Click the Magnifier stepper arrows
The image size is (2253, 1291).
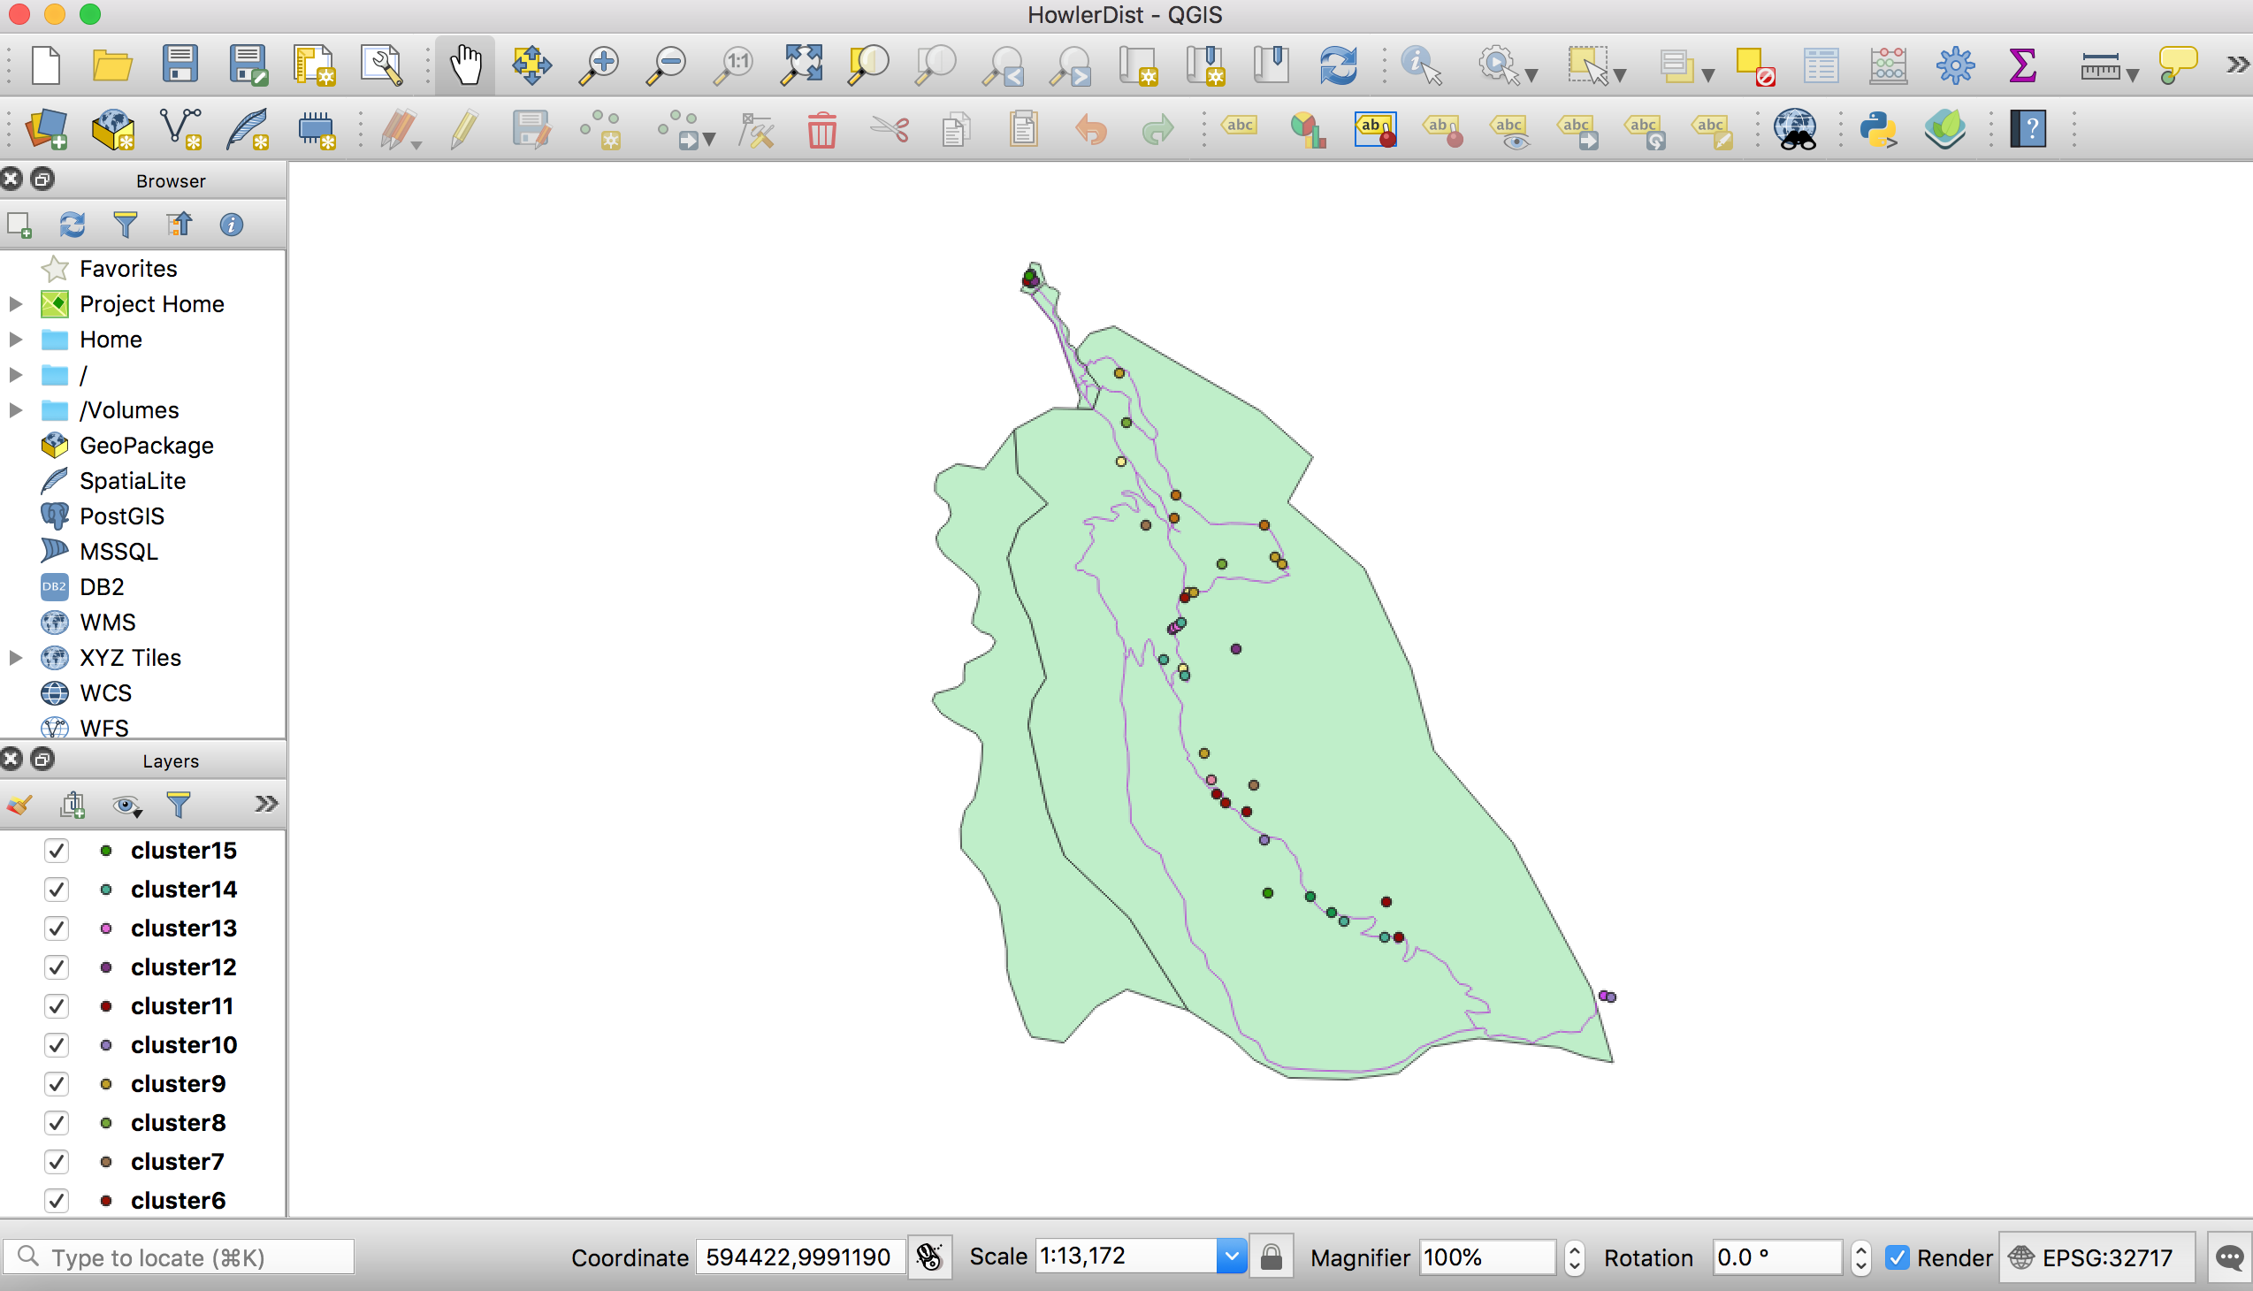pyautogui.click(x=1574, y=1257)
